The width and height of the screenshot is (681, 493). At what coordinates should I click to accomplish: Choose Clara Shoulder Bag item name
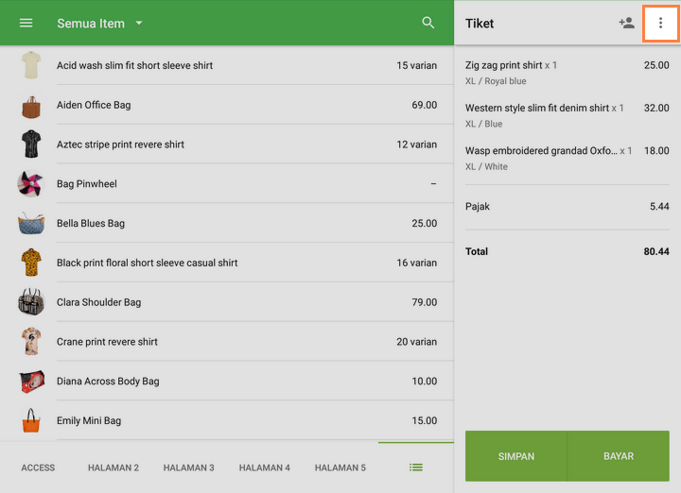click(98, 302)
